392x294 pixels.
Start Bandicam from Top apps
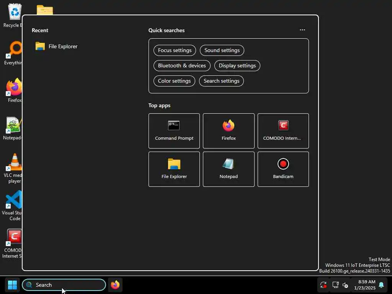pos(283,169)
